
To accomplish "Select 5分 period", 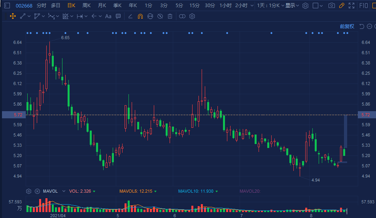I will point(179,6).
